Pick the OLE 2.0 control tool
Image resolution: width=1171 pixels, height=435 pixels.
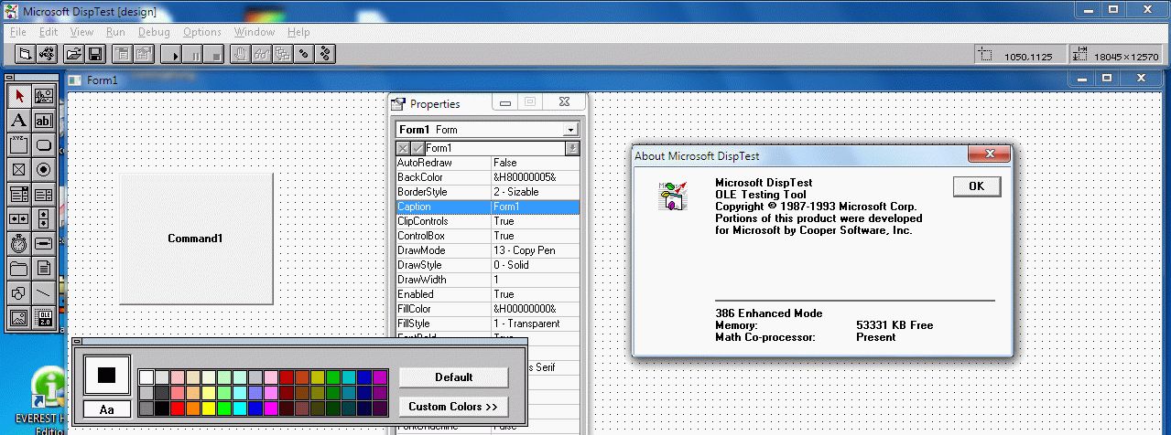[43, 317]
